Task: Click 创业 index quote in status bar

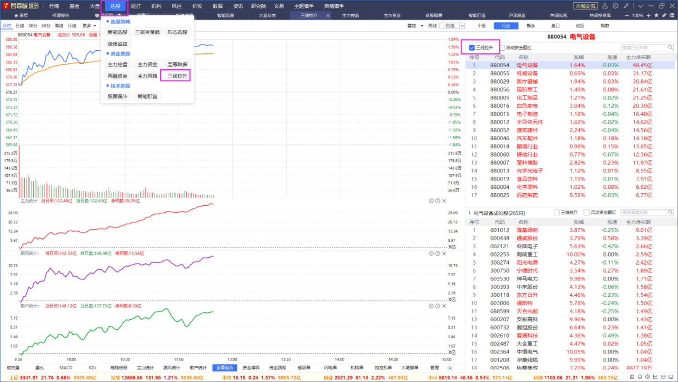Action: click(x=366, y=378)
